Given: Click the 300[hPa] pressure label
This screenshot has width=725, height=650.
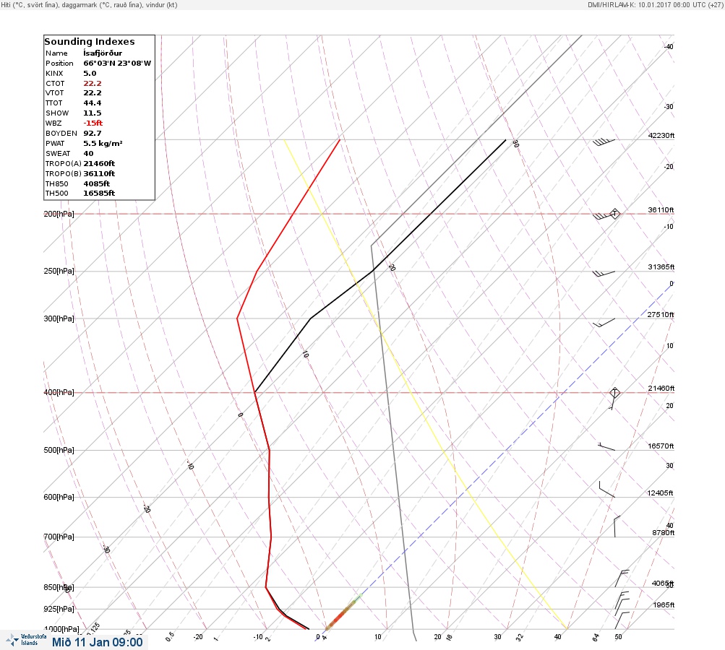Looking at the screenshot, I should point(59,318).
